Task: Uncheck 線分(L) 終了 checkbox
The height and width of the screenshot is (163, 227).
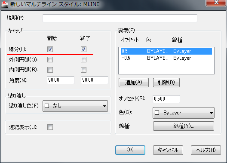Action: (x=84, y=49)
